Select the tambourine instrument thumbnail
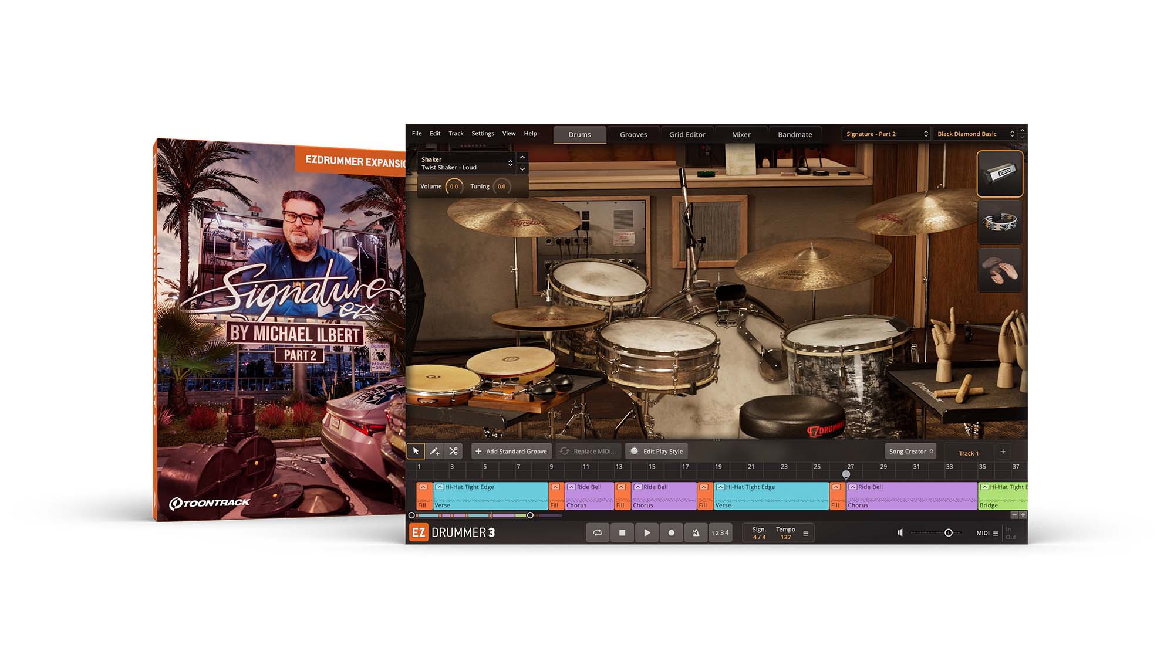Image resolution: width=1174 pixels, height=655 pixels. click(1000, 222)
